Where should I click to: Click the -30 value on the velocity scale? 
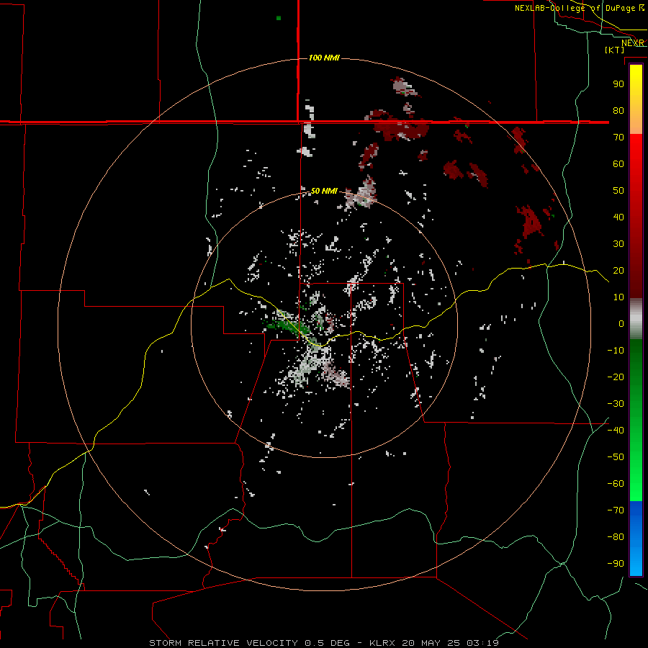(x=616, y=404)
